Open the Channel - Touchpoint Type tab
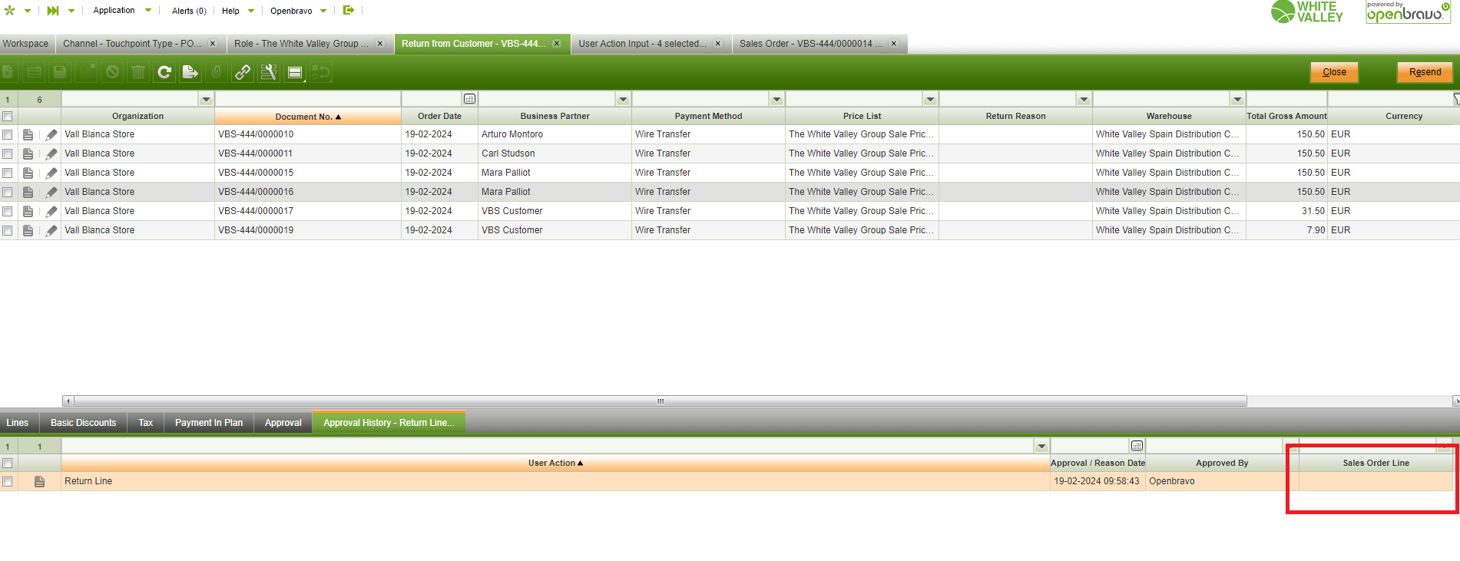The image size is (1460, 561). 132,44
